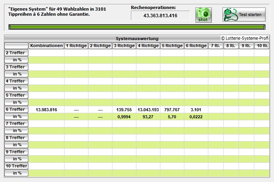Click the green camera shot icon
Image resolution: width=274 pixels, height=182 pixels.
pyautogui.click(x=203, y=15)
